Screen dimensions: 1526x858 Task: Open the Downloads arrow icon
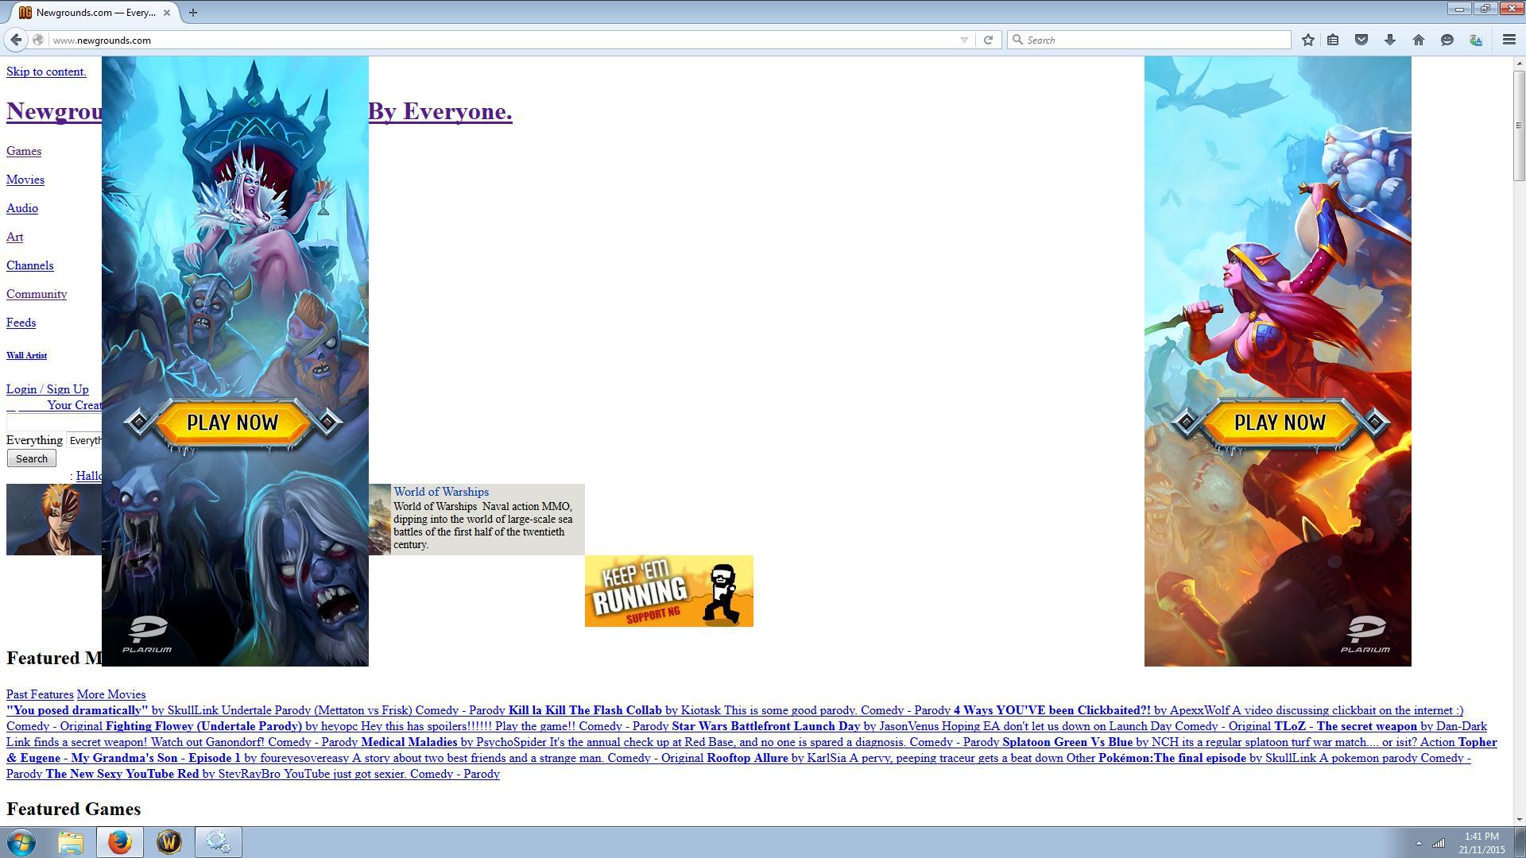point(1389,40)
